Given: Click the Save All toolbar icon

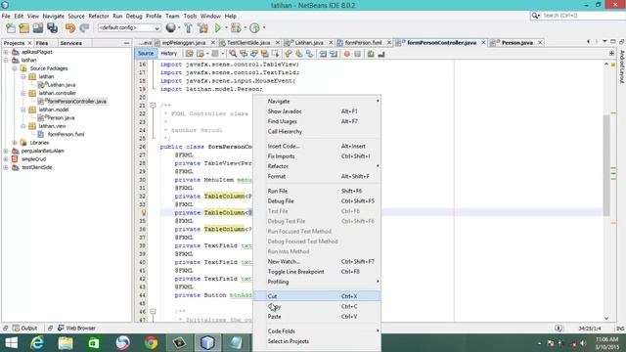Looking at the screenshot, I should (52, 28).
